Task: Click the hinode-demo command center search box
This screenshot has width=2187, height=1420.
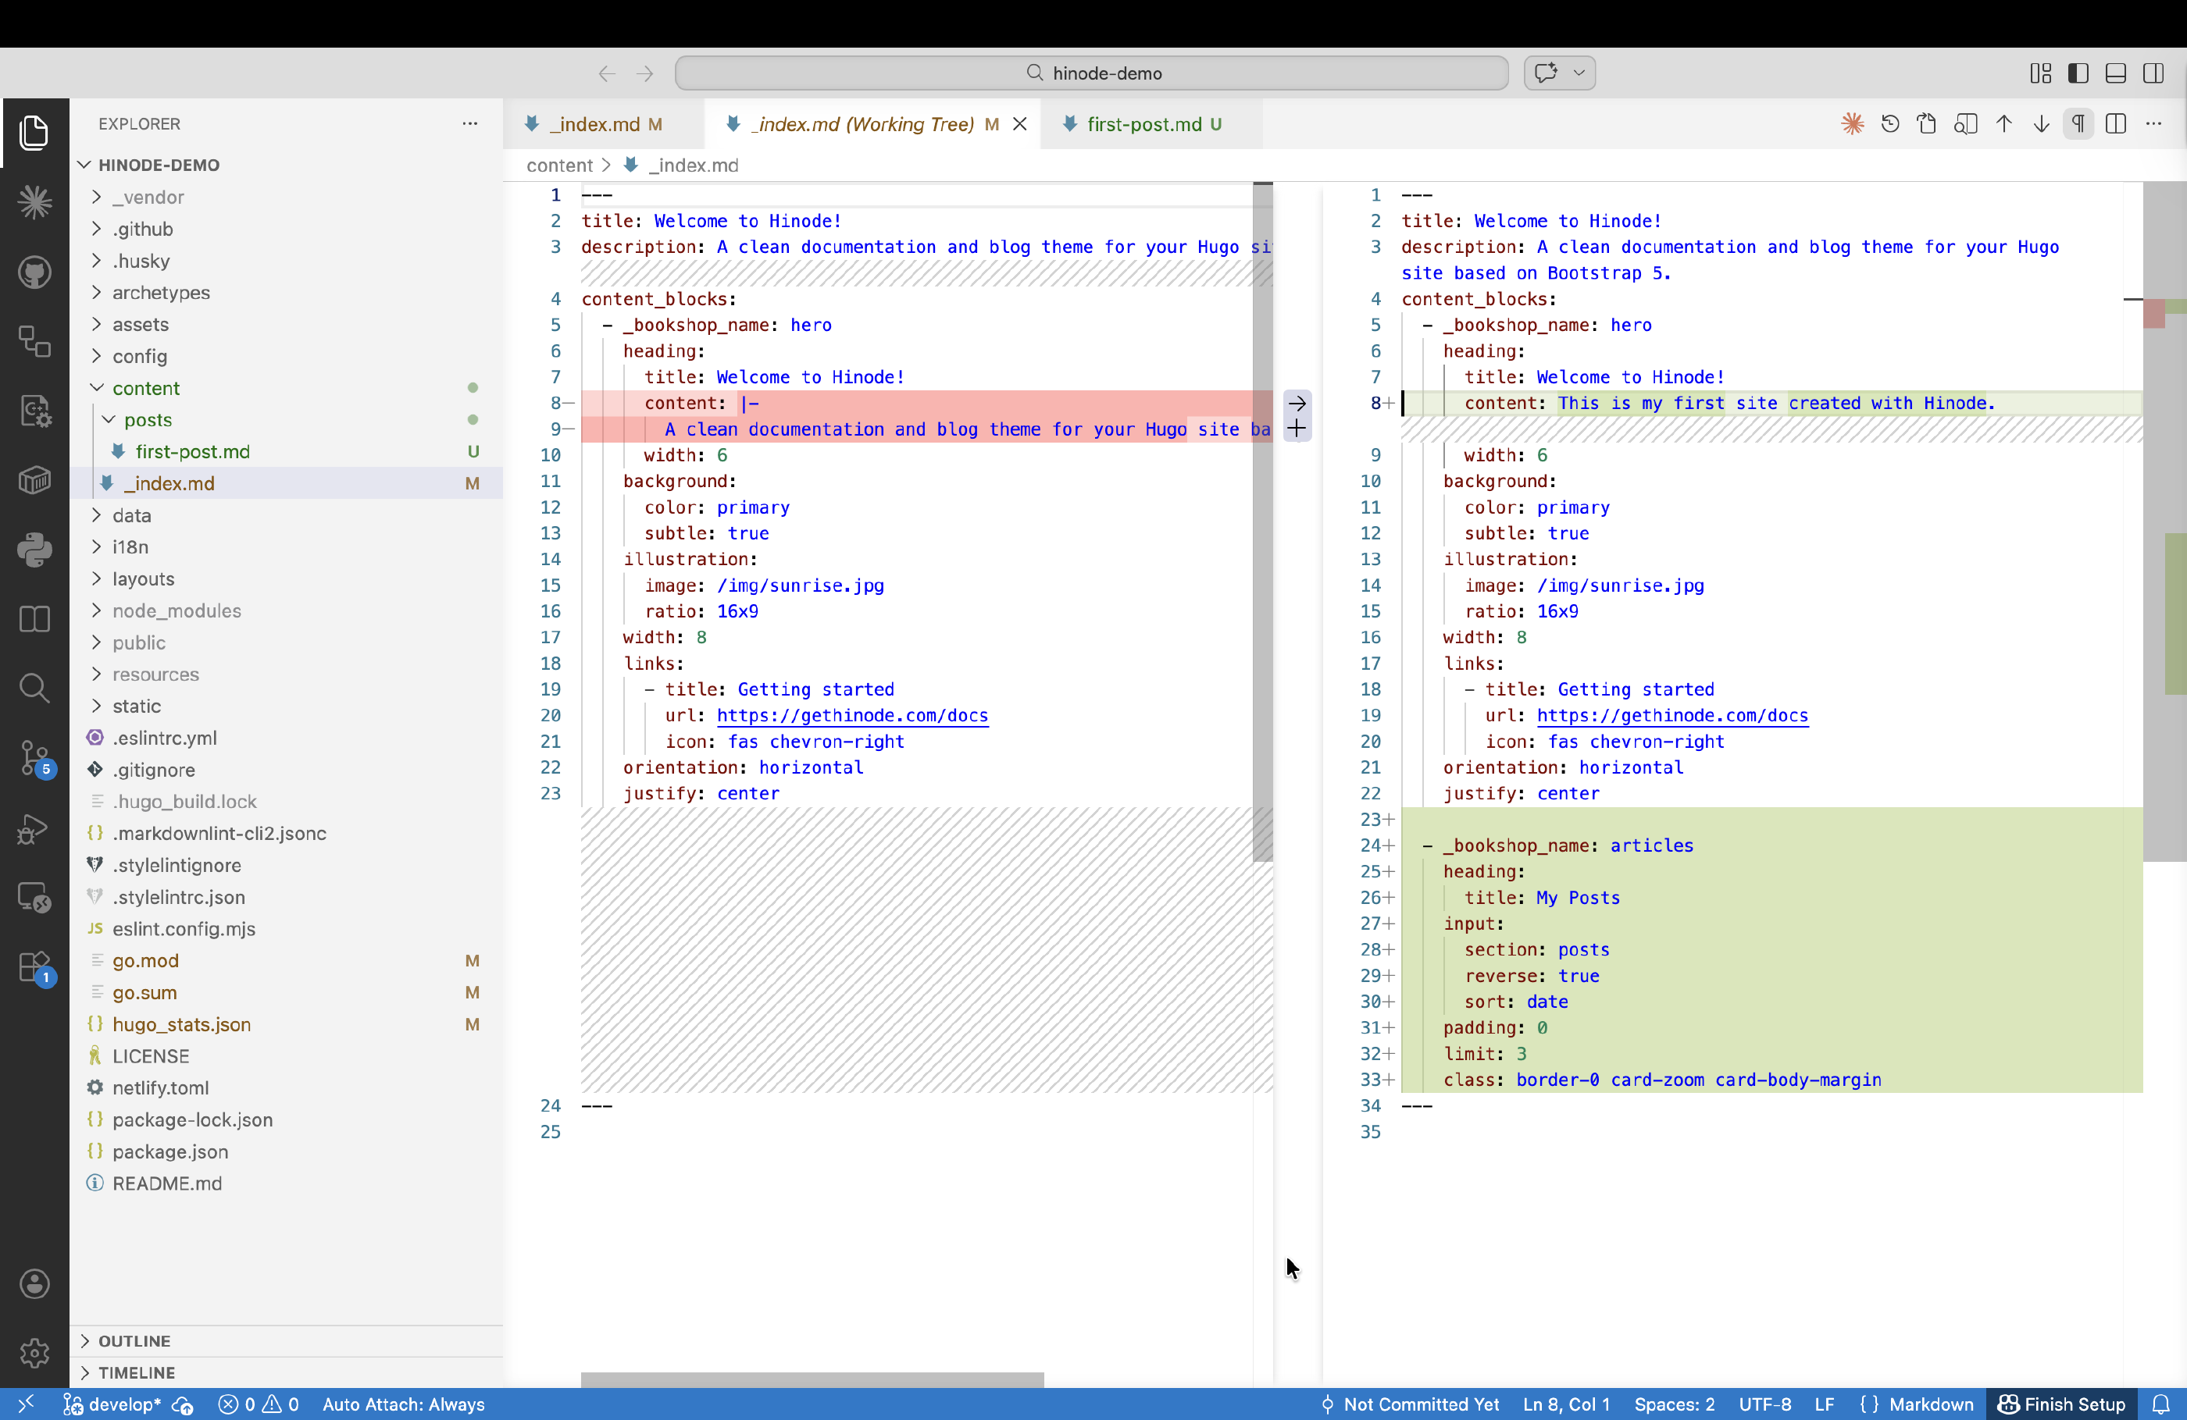Action: pyautogui.click(x=1092, y=73)
